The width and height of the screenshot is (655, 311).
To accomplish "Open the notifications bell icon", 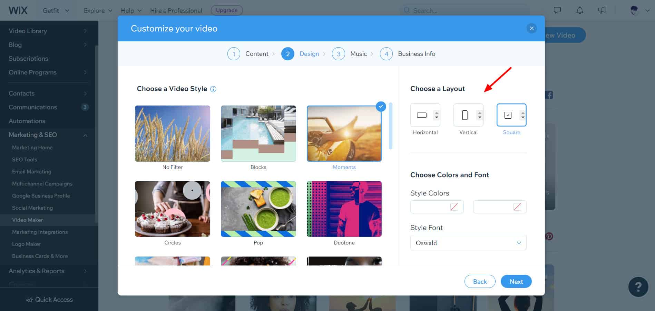I will [x=580, y=10].
